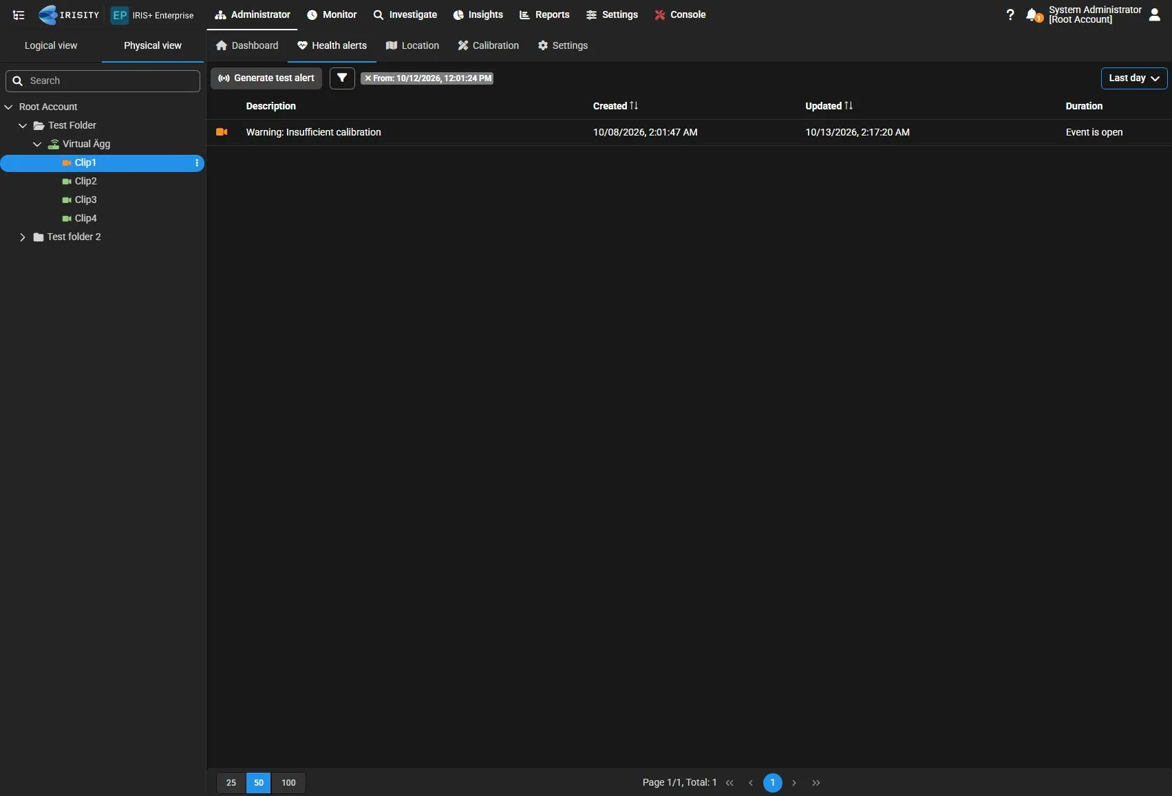This screenshot has width=1172, height=796.
Task: Click Generate test alert button
Action: tap(266, 78)
